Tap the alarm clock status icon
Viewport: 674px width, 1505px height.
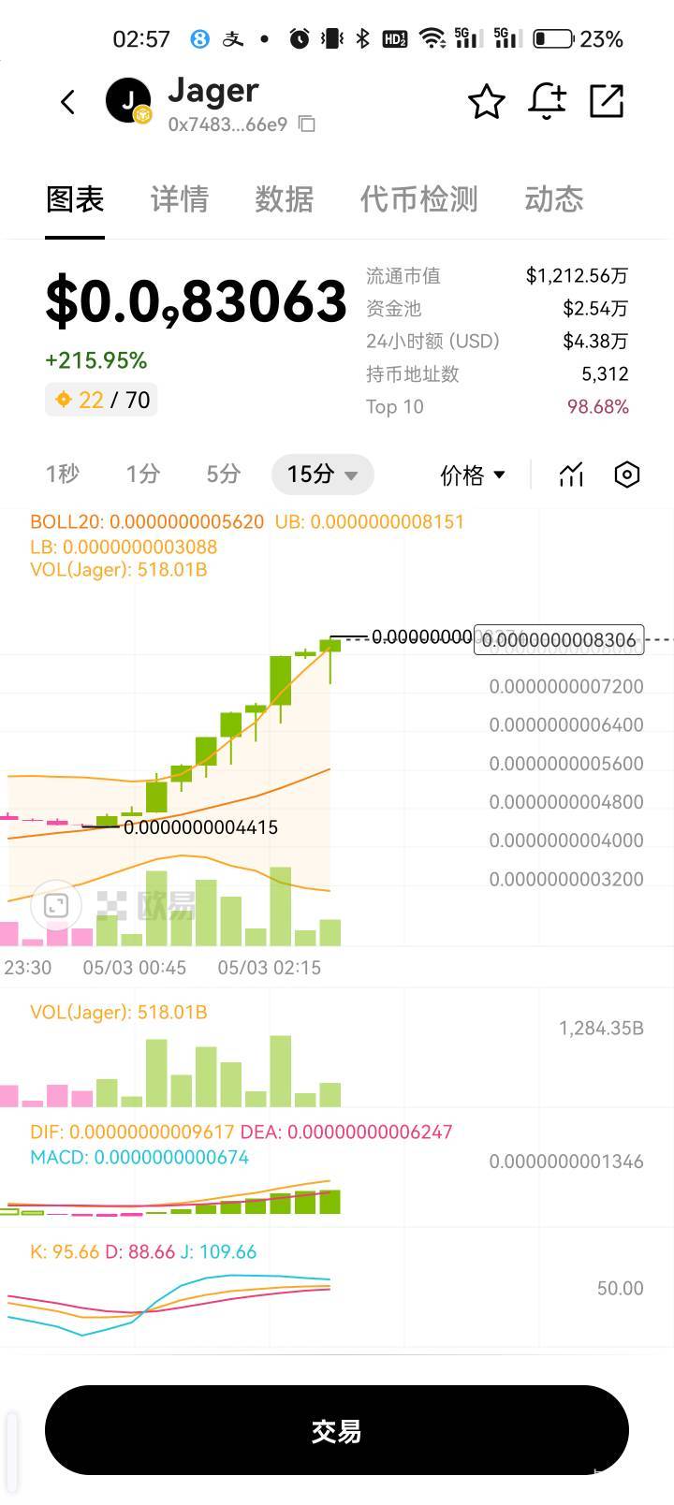coord(300,38)
